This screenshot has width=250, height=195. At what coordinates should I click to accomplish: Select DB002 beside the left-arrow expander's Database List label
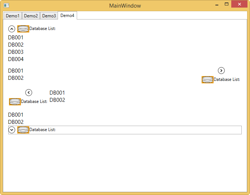57,100
